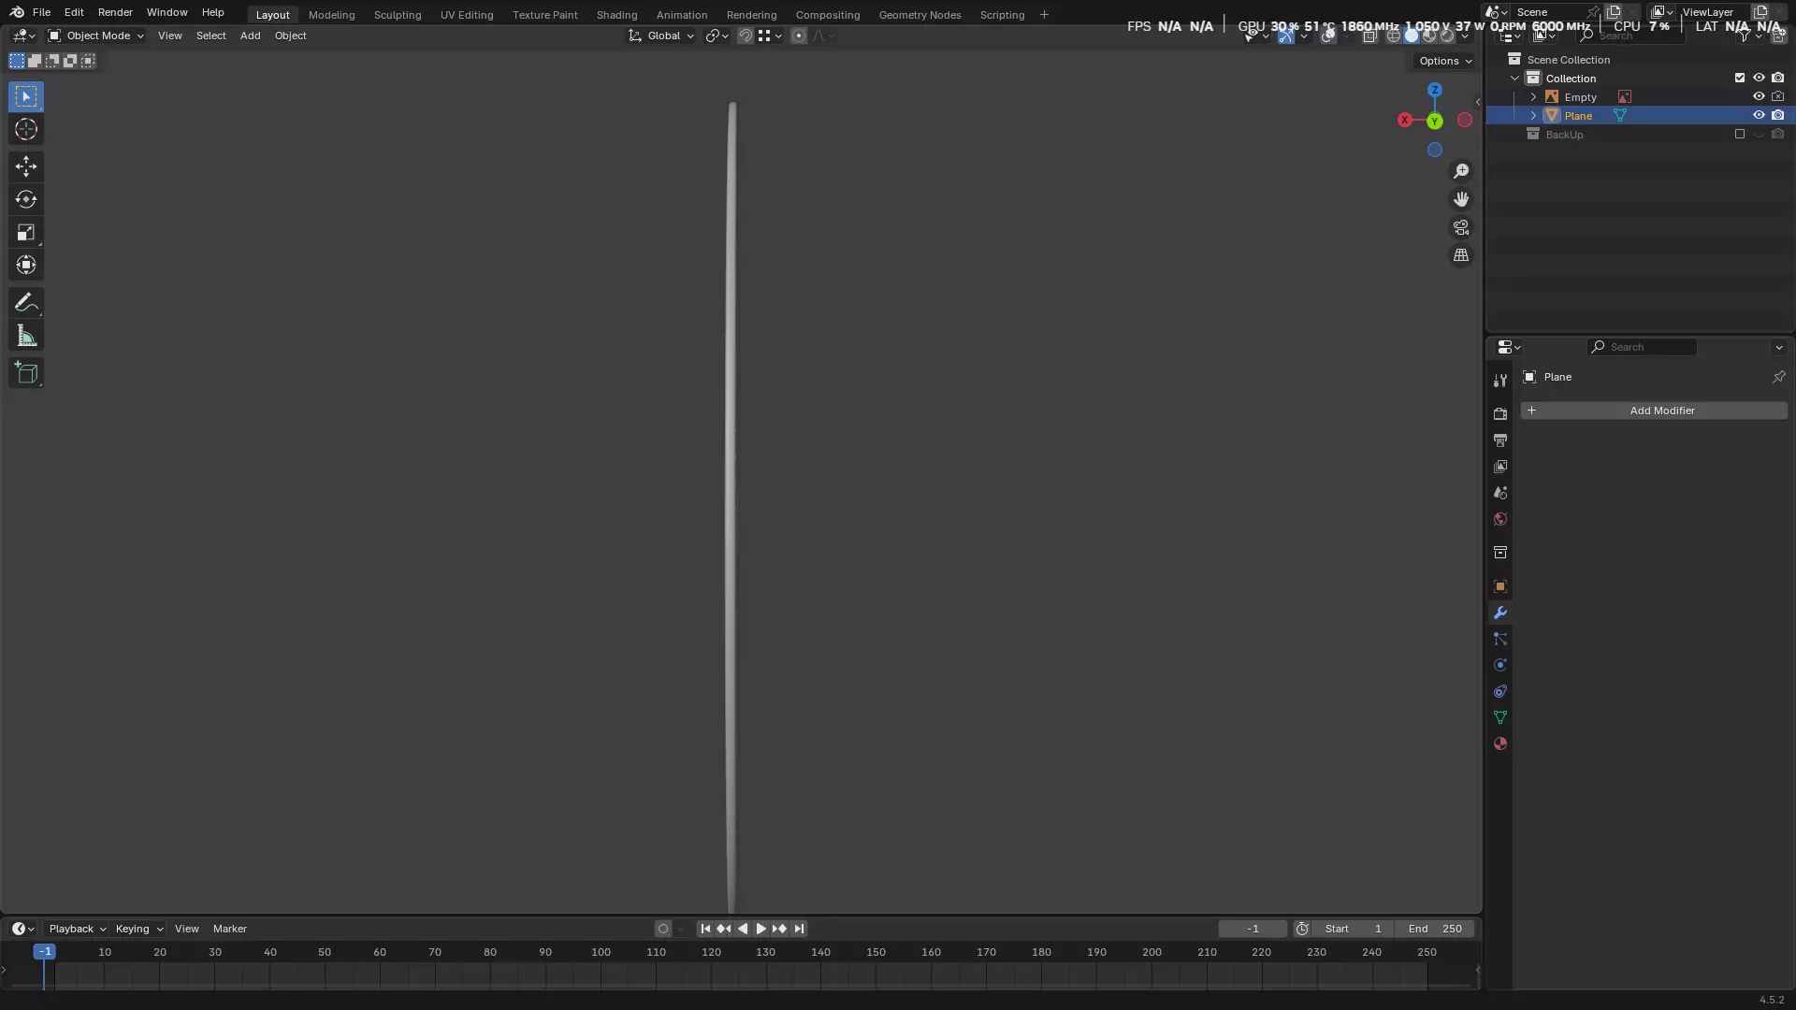This screenshot has width=1796, height=1010.
Task: Toggle camera view in viewport
Action: [1461, 227]
